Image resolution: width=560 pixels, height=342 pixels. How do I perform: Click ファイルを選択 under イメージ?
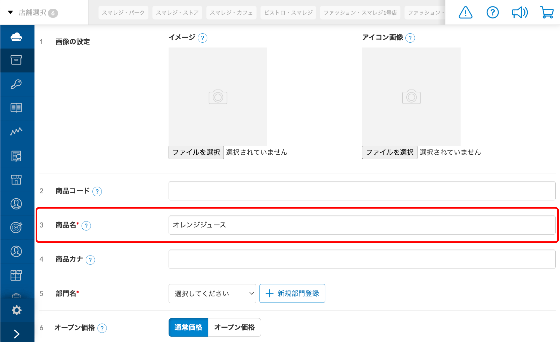pos(196,152)
